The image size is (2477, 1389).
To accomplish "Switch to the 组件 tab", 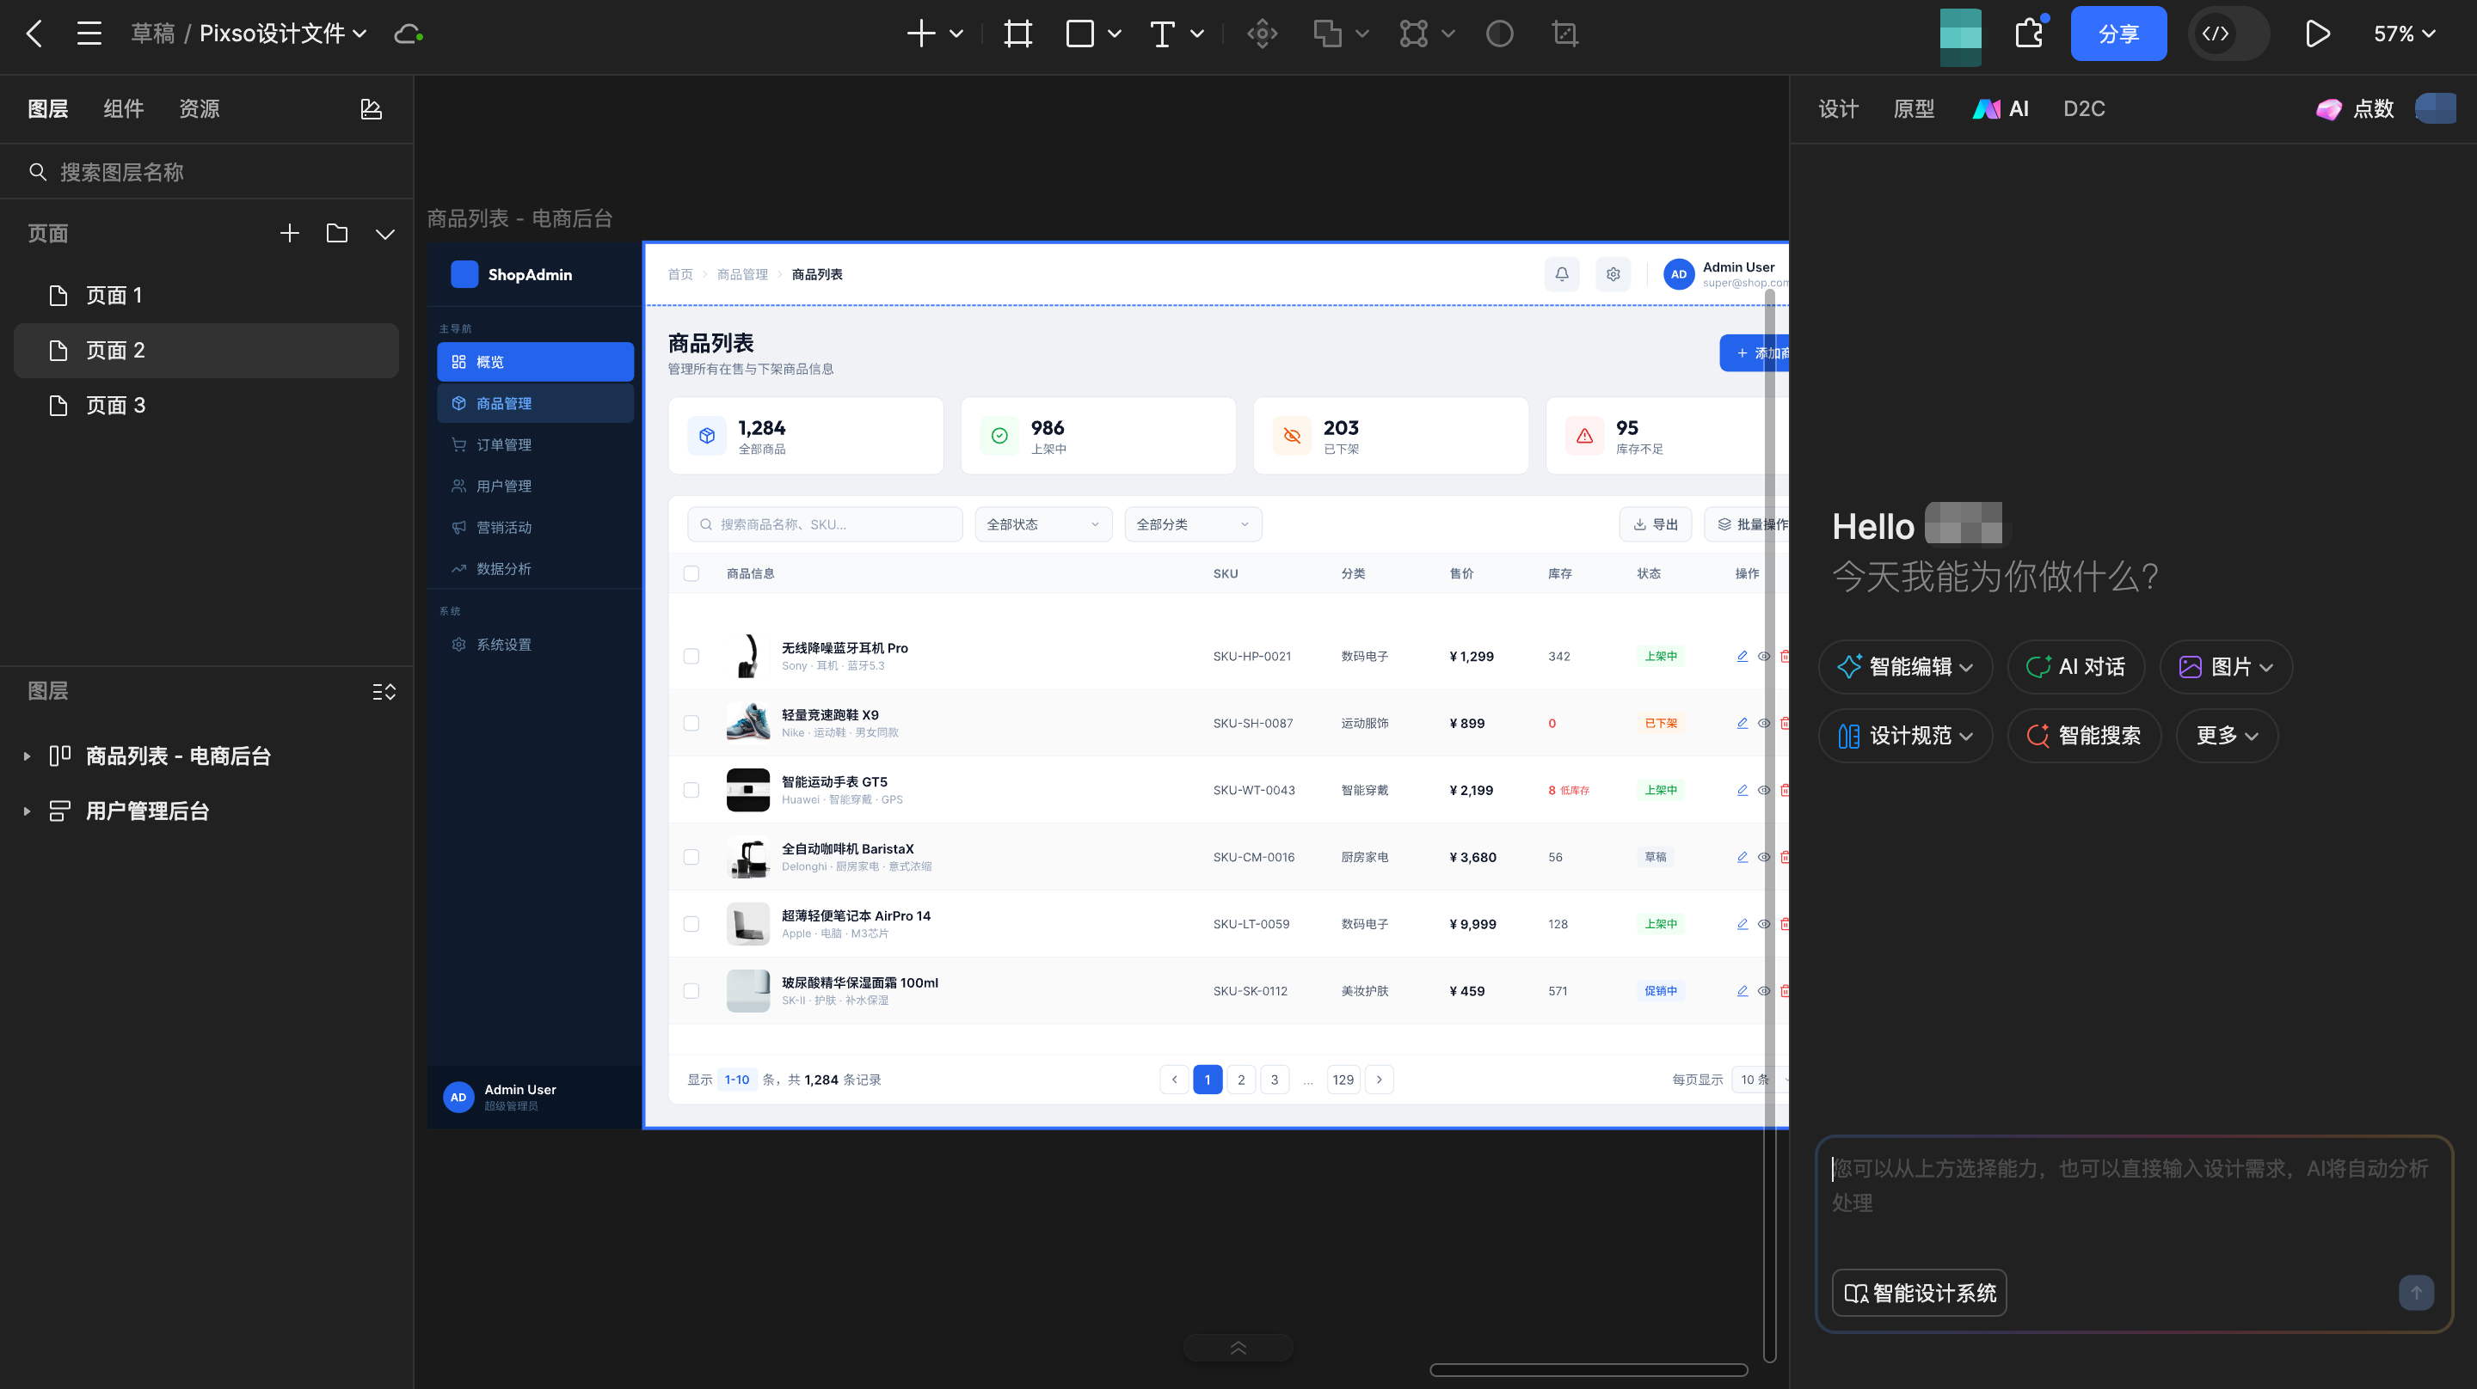I will (x=123, y=108).
